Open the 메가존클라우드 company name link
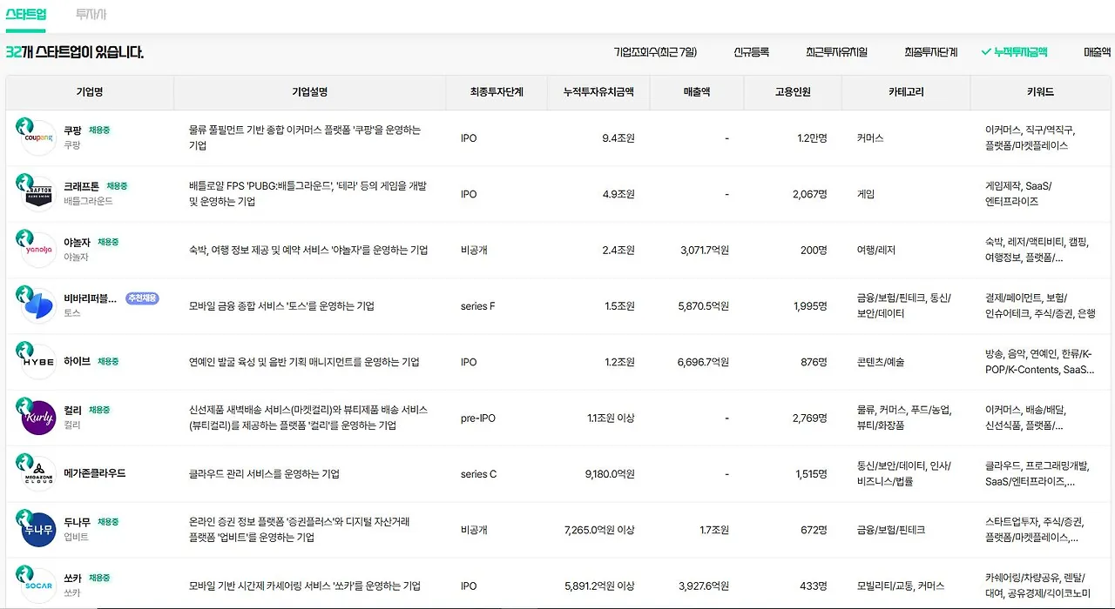Screen dimensions: 1115x609 95,473
